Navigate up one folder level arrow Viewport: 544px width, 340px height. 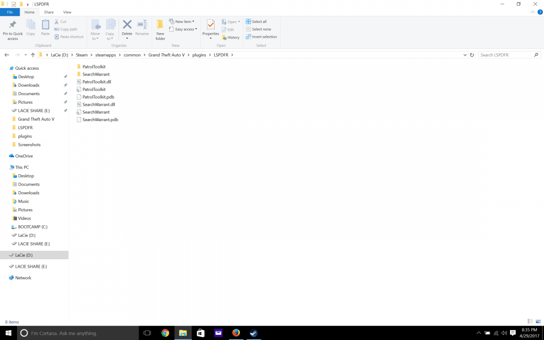pyautogui.click(x=33, y=55)
